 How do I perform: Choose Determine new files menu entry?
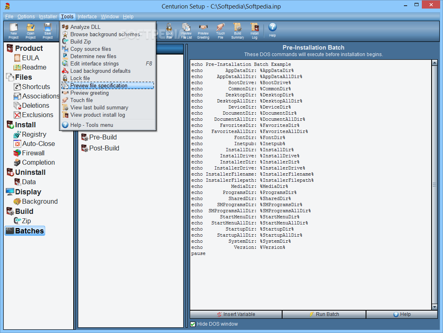click(x=107, y=56)
